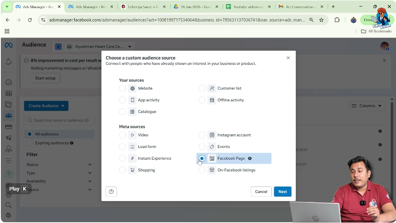Open search magnifier icon in sidebar
Viewport: 396px width, 223px height.
(9, 205)
